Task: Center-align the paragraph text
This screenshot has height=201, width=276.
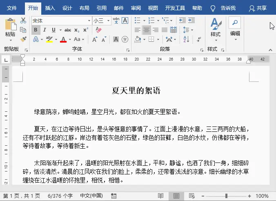Action: click(146, 30)
